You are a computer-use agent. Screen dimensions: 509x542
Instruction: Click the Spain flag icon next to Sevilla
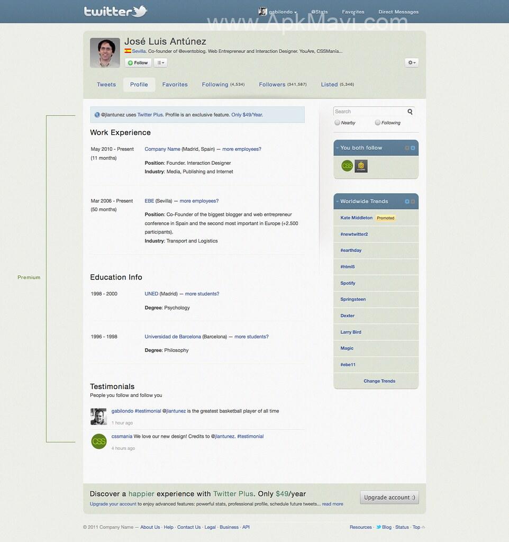click(128, 51)
